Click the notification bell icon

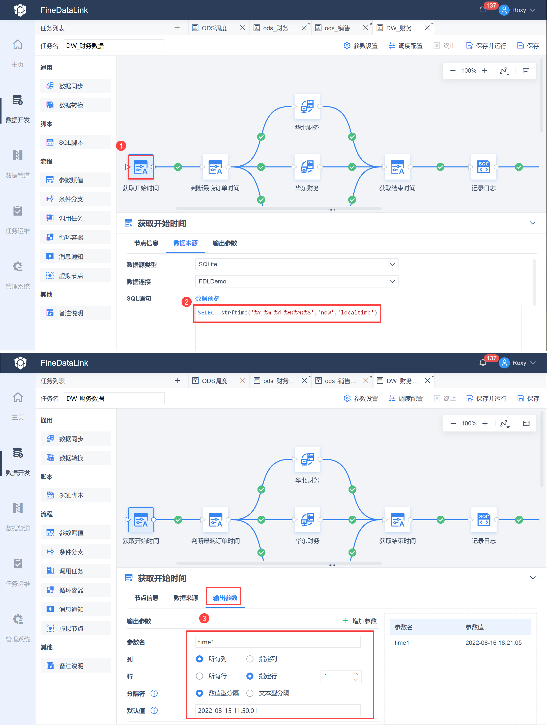click(482, 10)
